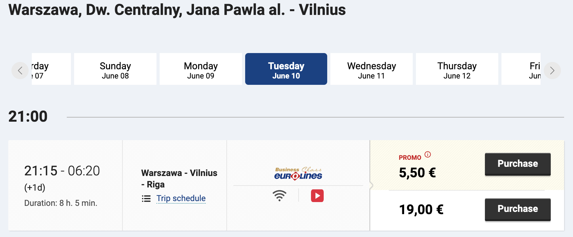Click the red video play icon

pos(317,196)
